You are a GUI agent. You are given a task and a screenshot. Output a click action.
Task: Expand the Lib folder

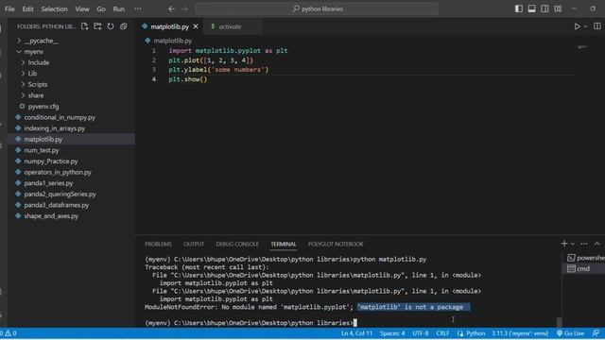click(x=32, y=74)
